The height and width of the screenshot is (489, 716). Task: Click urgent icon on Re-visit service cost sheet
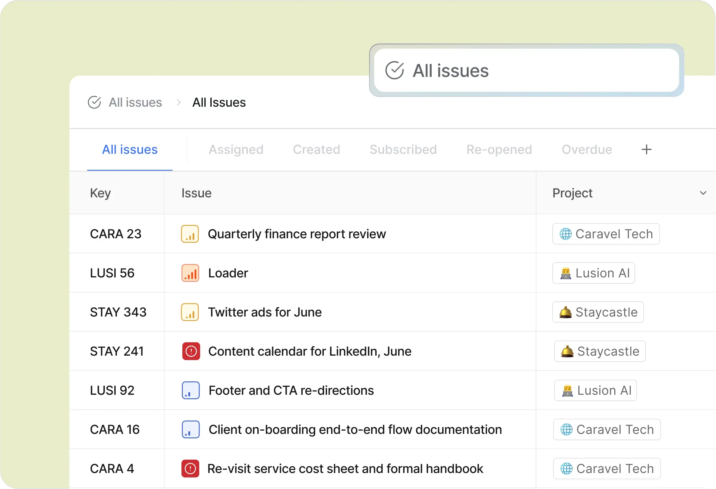(x=190, y=468)
